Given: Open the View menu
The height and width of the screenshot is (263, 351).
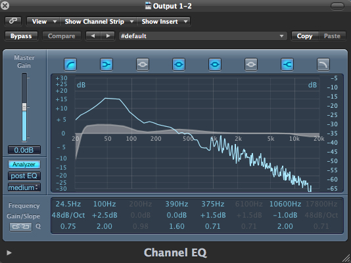Looking at the screenshot, I should (43, 22).
